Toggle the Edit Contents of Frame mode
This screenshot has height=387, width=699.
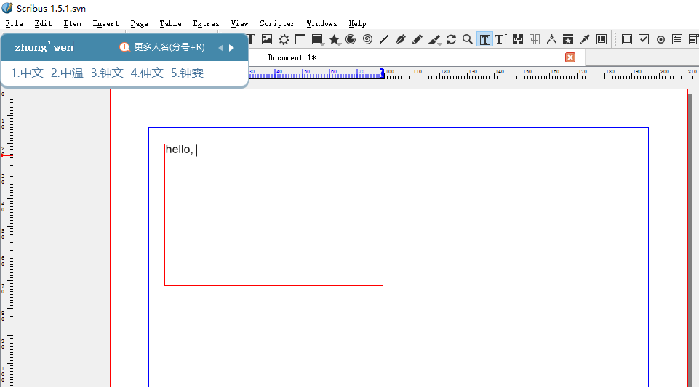point(484,39)
